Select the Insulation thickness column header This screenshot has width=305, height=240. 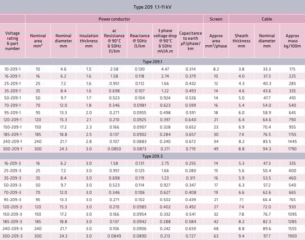click(89, 41)
